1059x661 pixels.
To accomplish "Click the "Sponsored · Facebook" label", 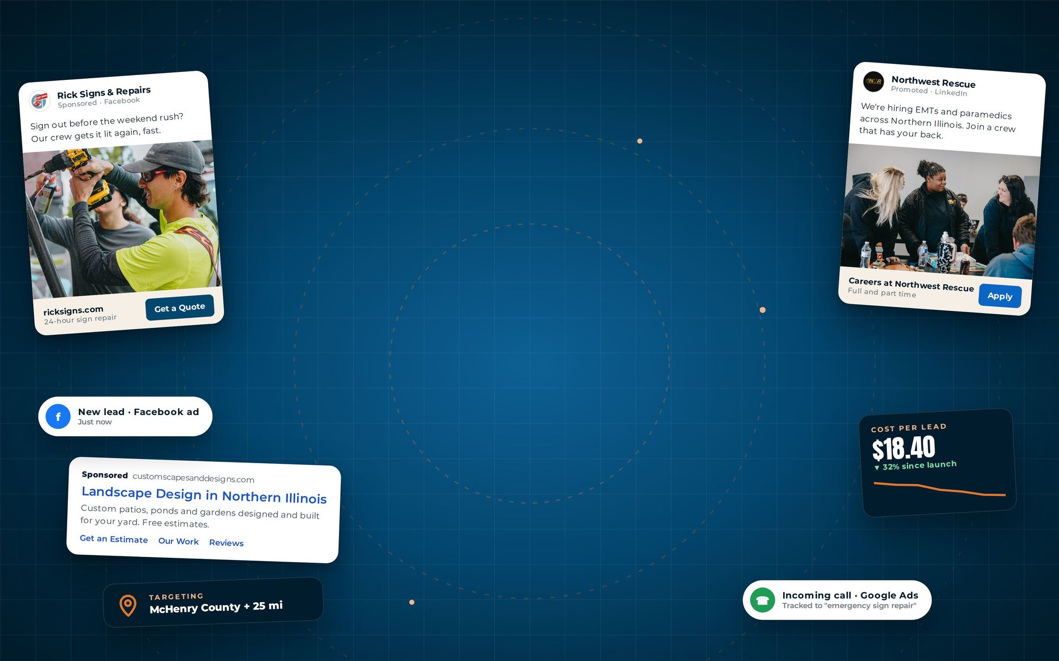I will [98, 102].
